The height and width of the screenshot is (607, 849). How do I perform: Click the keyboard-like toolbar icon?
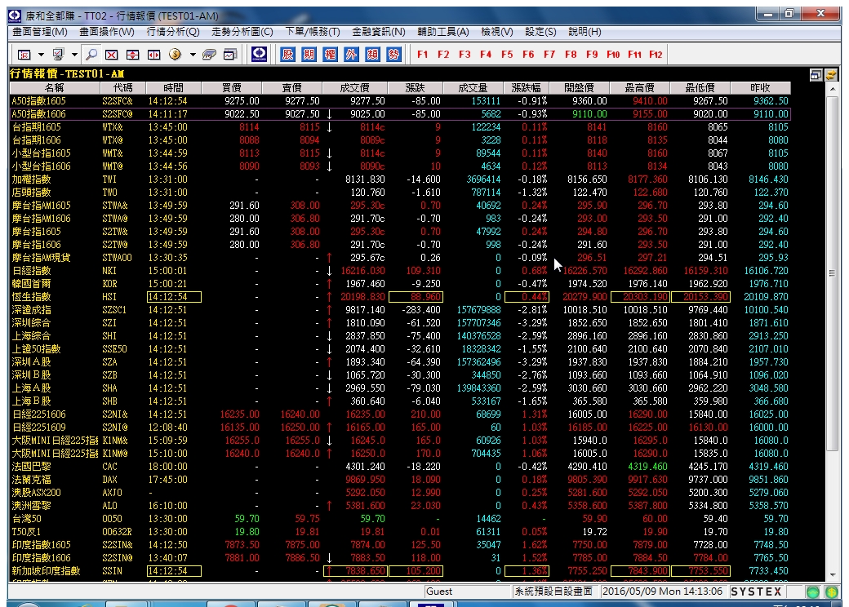coord(209,54)
